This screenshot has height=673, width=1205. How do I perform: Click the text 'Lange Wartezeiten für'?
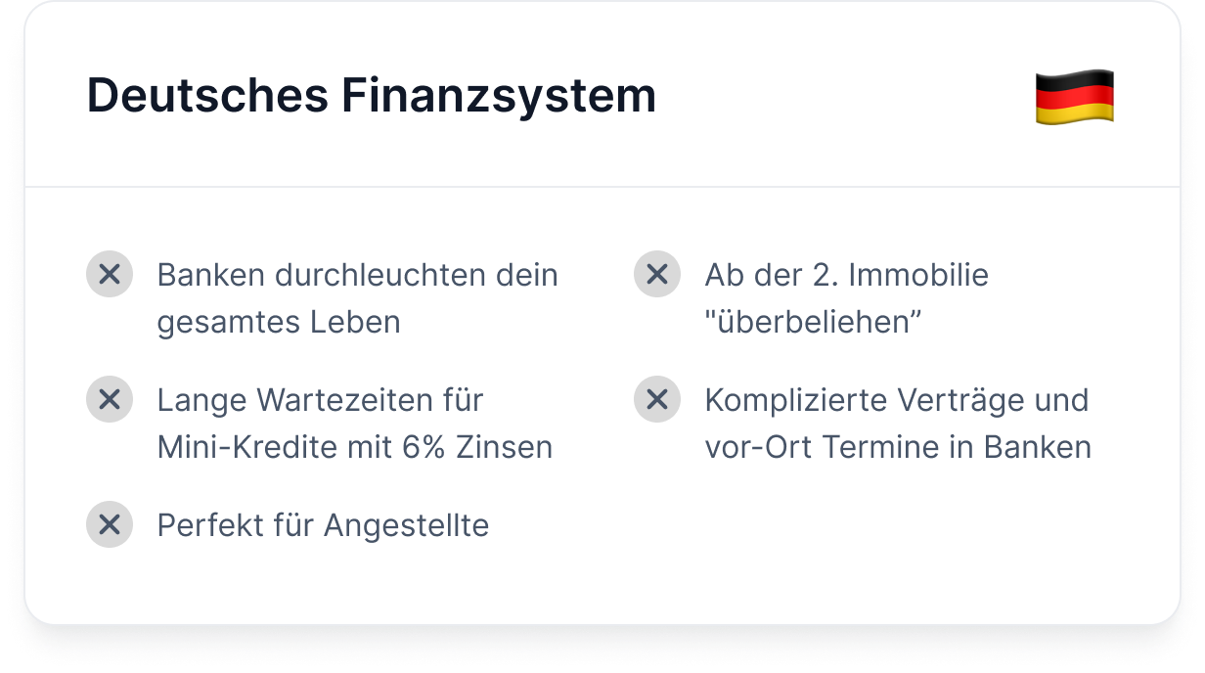pyautogui.click(x=321, y=400)
